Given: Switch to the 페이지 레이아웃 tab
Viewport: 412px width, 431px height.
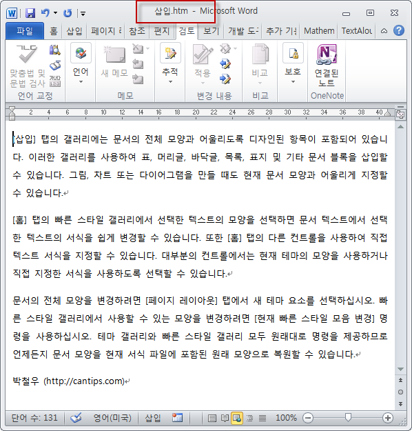Looking at the screenshot, I should click(106, 31).
